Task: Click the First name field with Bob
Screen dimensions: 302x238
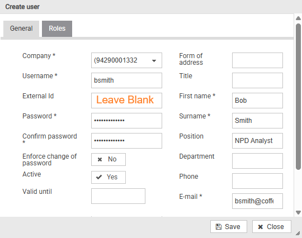Action: coord(257,101)
